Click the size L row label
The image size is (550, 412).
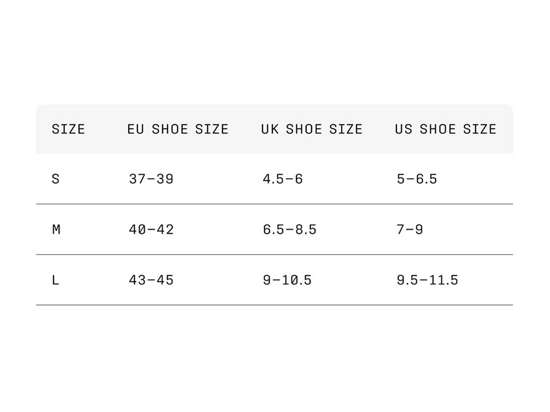click(55, 280)
